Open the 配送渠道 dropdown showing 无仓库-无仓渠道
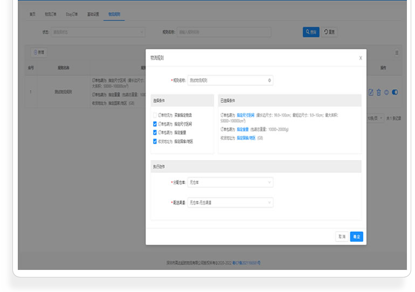 pyautogui.click(x=230, y=203)
